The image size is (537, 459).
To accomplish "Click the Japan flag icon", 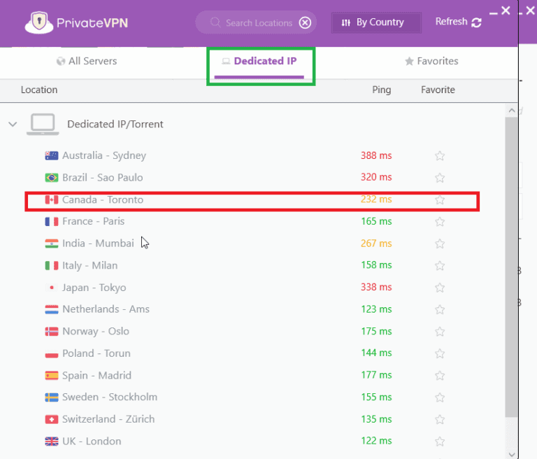I will coord(51,288).
